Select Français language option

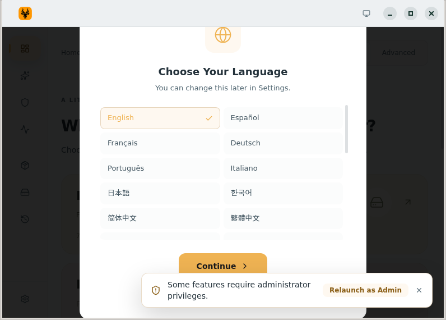[x=160, y=143]
